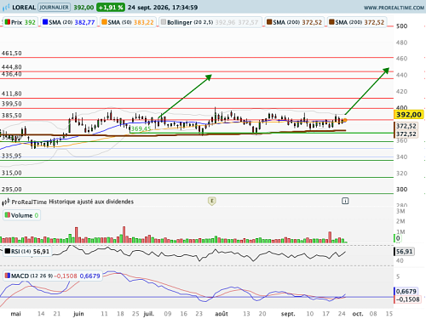Click the 'sept.' date on time axis

coord(288,314)
